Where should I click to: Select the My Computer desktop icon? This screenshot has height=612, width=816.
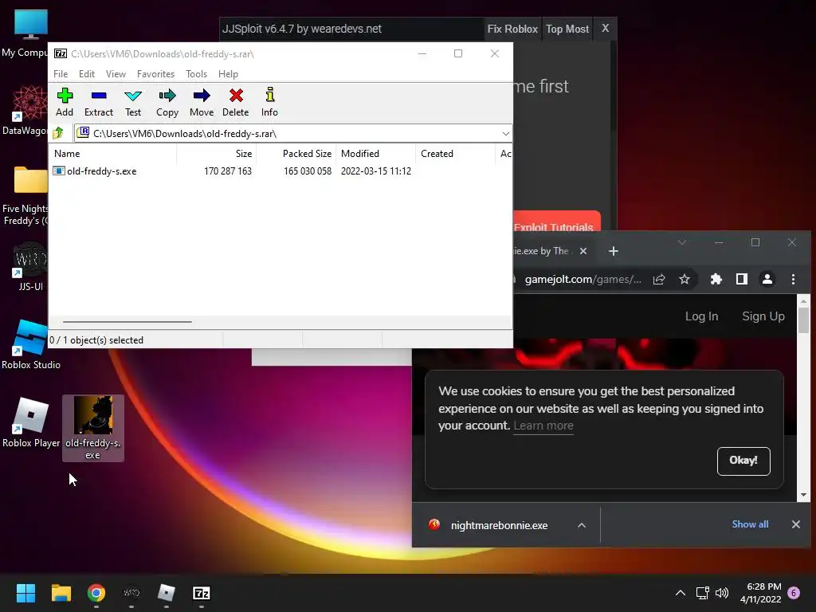(x=25, y=33)
